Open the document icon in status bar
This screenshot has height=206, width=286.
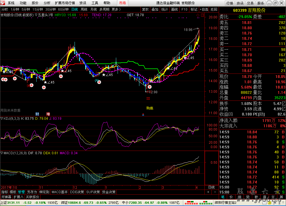coord(264,203)
